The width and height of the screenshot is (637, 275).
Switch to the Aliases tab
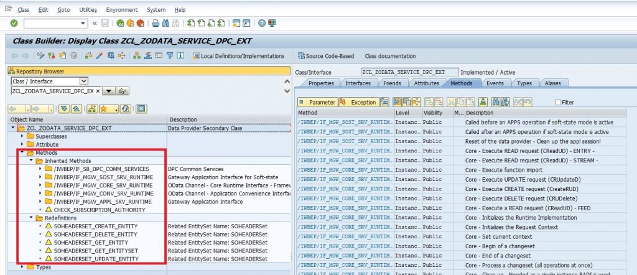[x=552, y=83]
